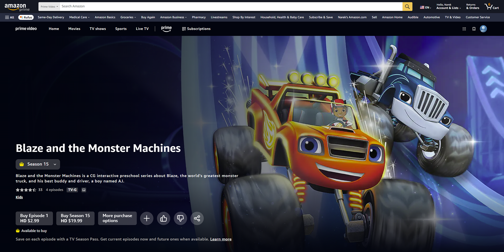Click into the Search Amazon field

(x=231, y=7)
